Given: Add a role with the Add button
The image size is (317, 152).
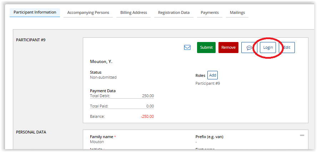Looking at the screenshot, I should point(212,75).
